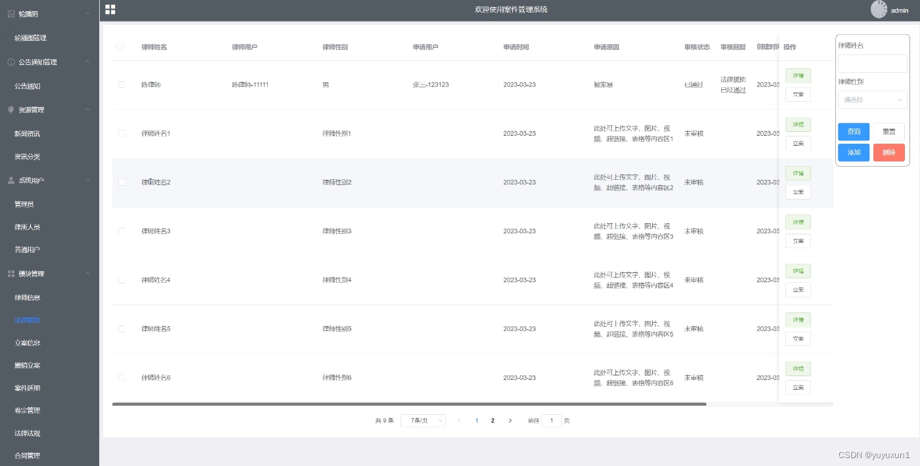Click 详情 button in 律师姓名5 row
This screenshot has height=466, width=920.
coord(798,320)
